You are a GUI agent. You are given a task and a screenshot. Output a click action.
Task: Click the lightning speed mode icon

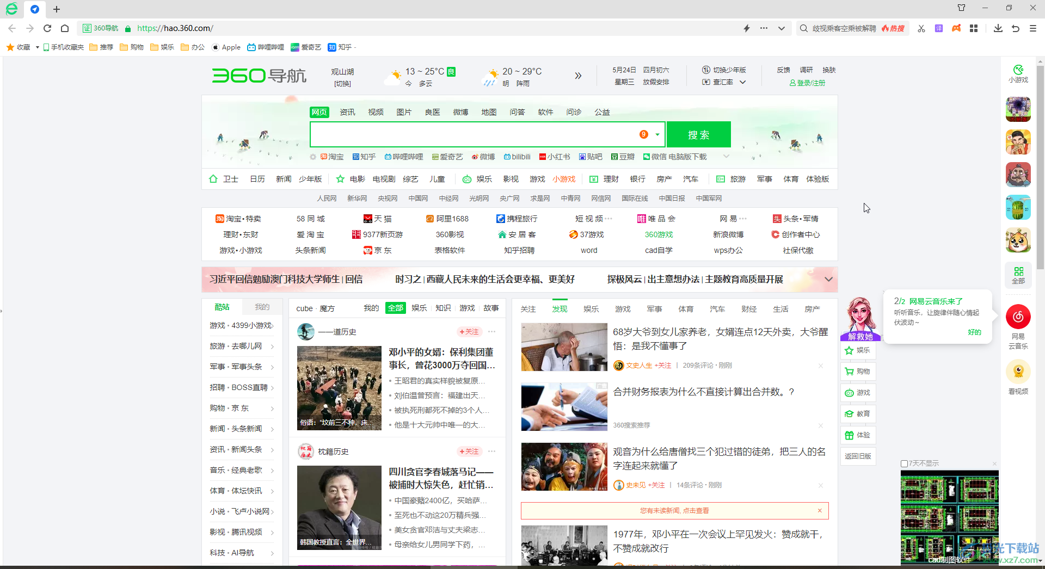click(x=747, y=28)
